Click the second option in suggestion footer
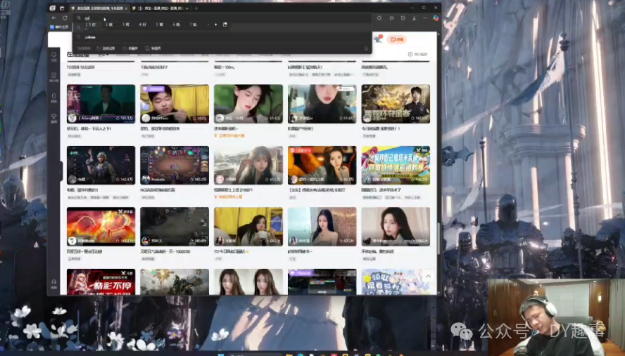This screenshot has width=625, height=356. tap(130, 48)
